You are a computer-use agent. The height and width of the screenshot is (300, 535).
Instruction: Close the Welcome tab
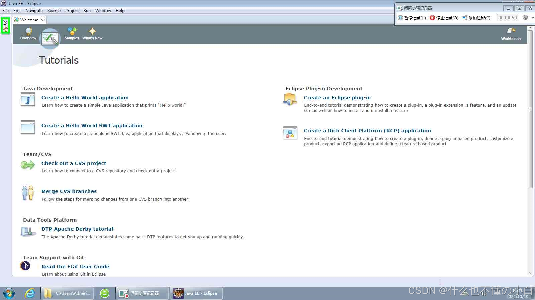pyautogui.click(x=42, y=20)
